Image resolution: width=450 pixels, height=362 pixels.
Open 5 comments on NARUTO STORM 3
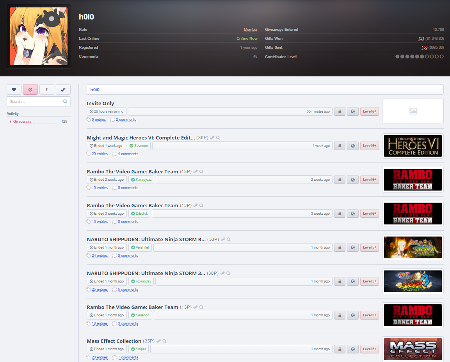click(128, 290)
